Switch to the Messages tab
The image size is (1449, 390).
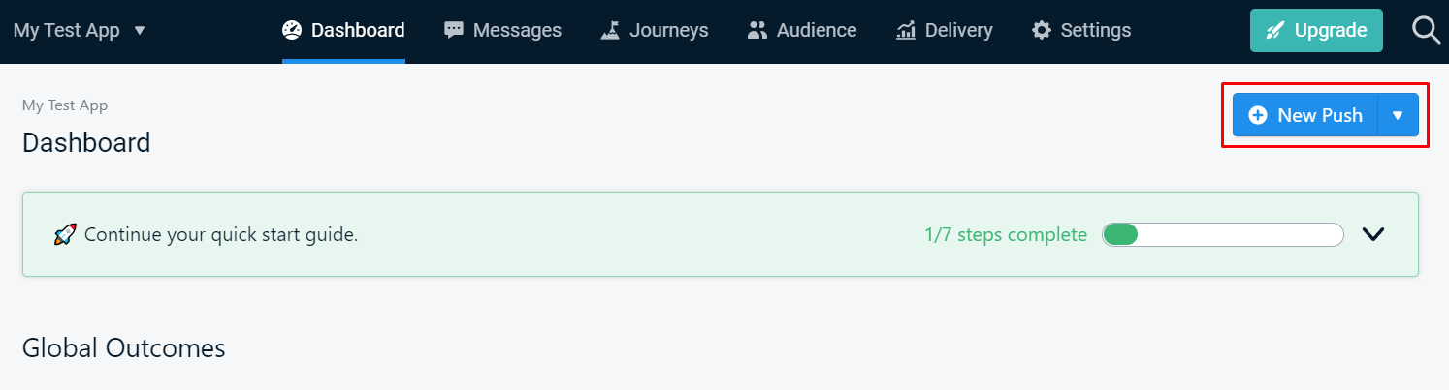coord(516,30)
